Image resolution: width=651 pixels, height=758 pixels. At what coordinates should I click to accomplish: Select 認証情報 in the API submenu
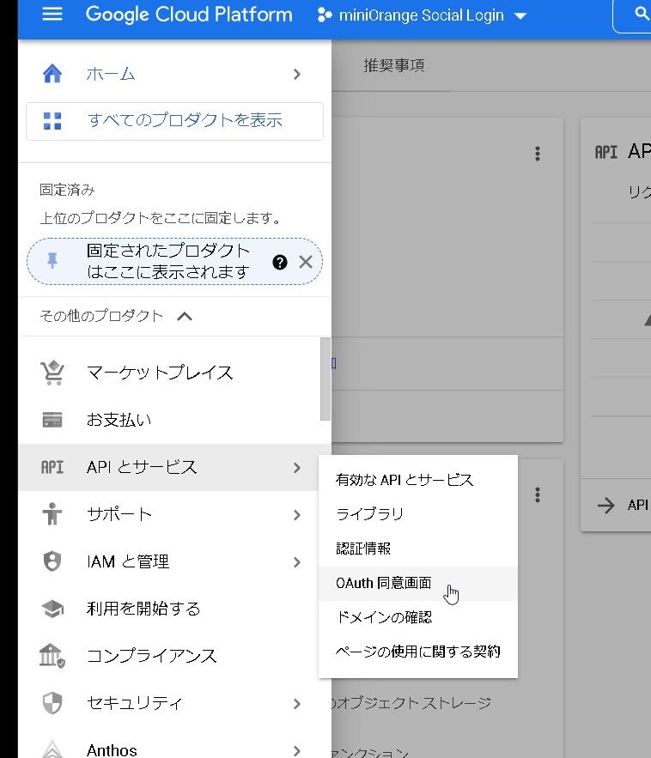point(364,549)
